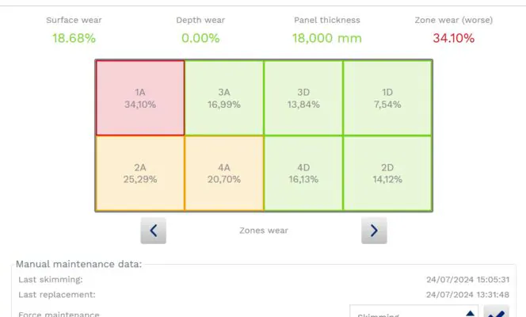Select zone 3D wear tile
The image size is (526, 317).
point(303,98)
